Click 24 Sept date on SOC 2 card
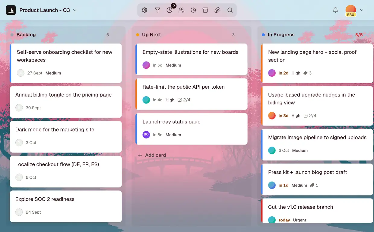Screen dimensions: 374x232 tap(33, 212)
